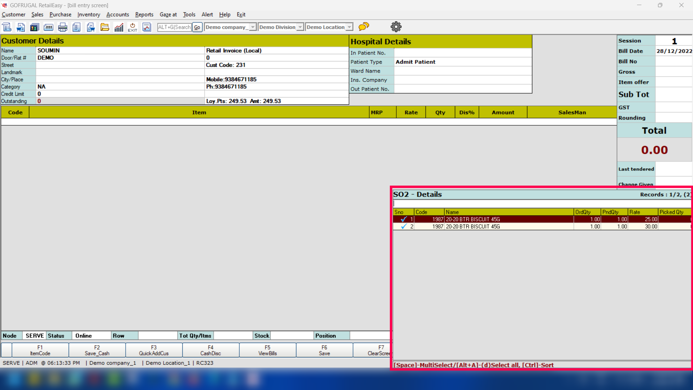
Task: Click the ALT+G search input field
Action: tap(174, 27)
